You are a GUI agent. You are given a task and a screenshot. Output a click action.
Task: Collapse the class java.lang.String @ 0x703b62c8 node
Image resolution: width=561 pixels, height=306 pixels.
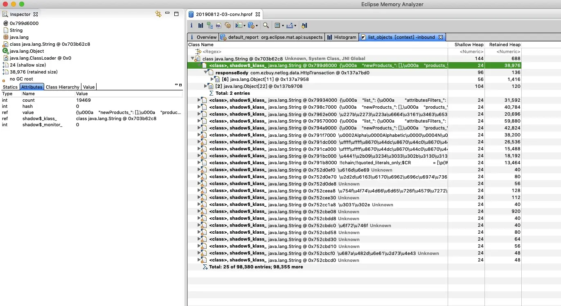click(x=192, y=58)
